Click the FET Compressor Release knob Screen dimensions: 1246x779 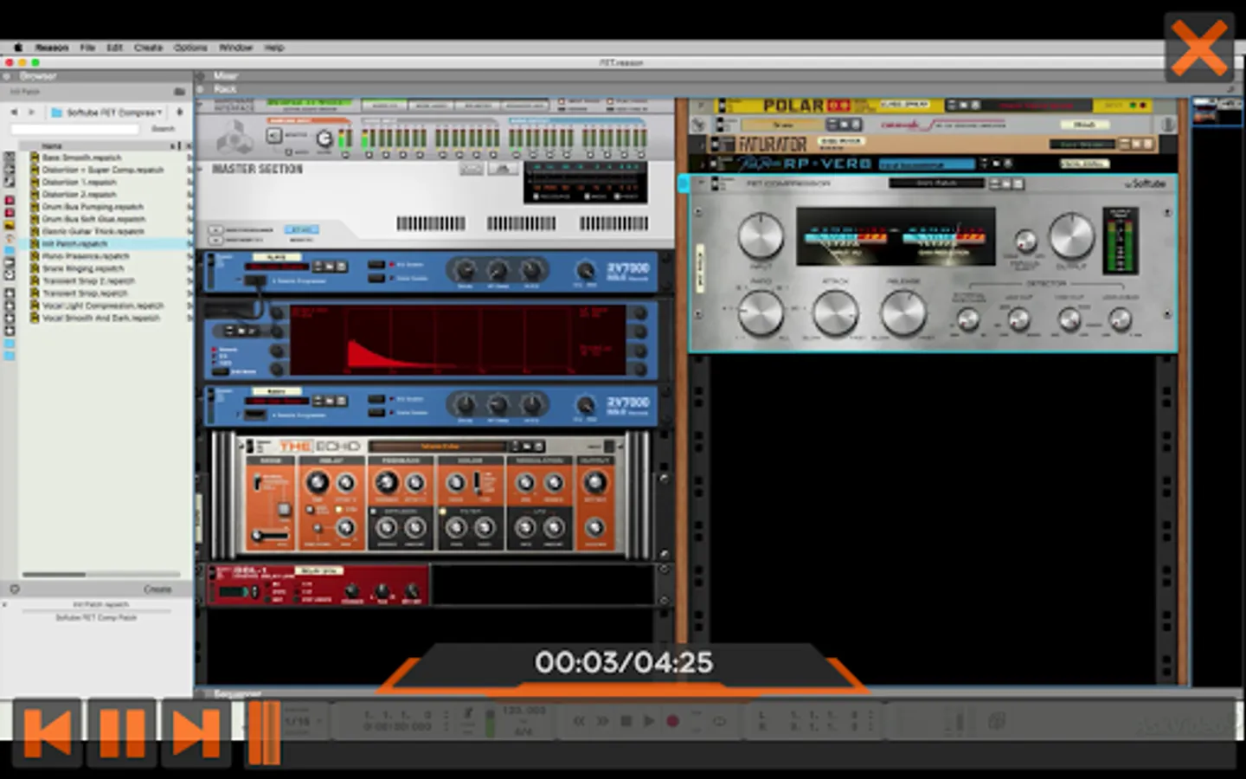(902, 312)
